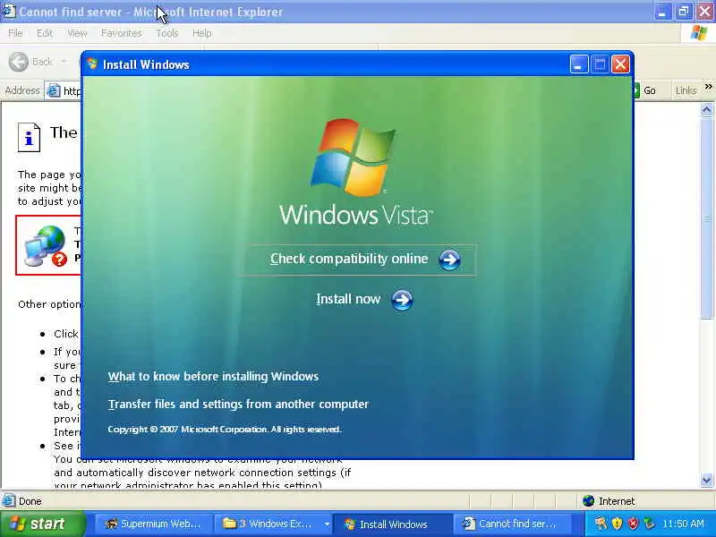Click the Internet zone globe icon in status bar
This screenshot has height=537, width=716.
coord(589,501)
